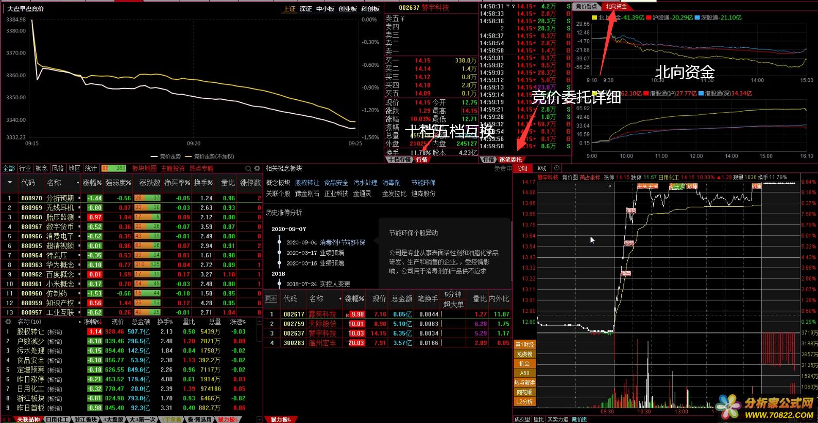Select 行业 sector filter tab
818x423 pixels.
click(x=25, y=168)
